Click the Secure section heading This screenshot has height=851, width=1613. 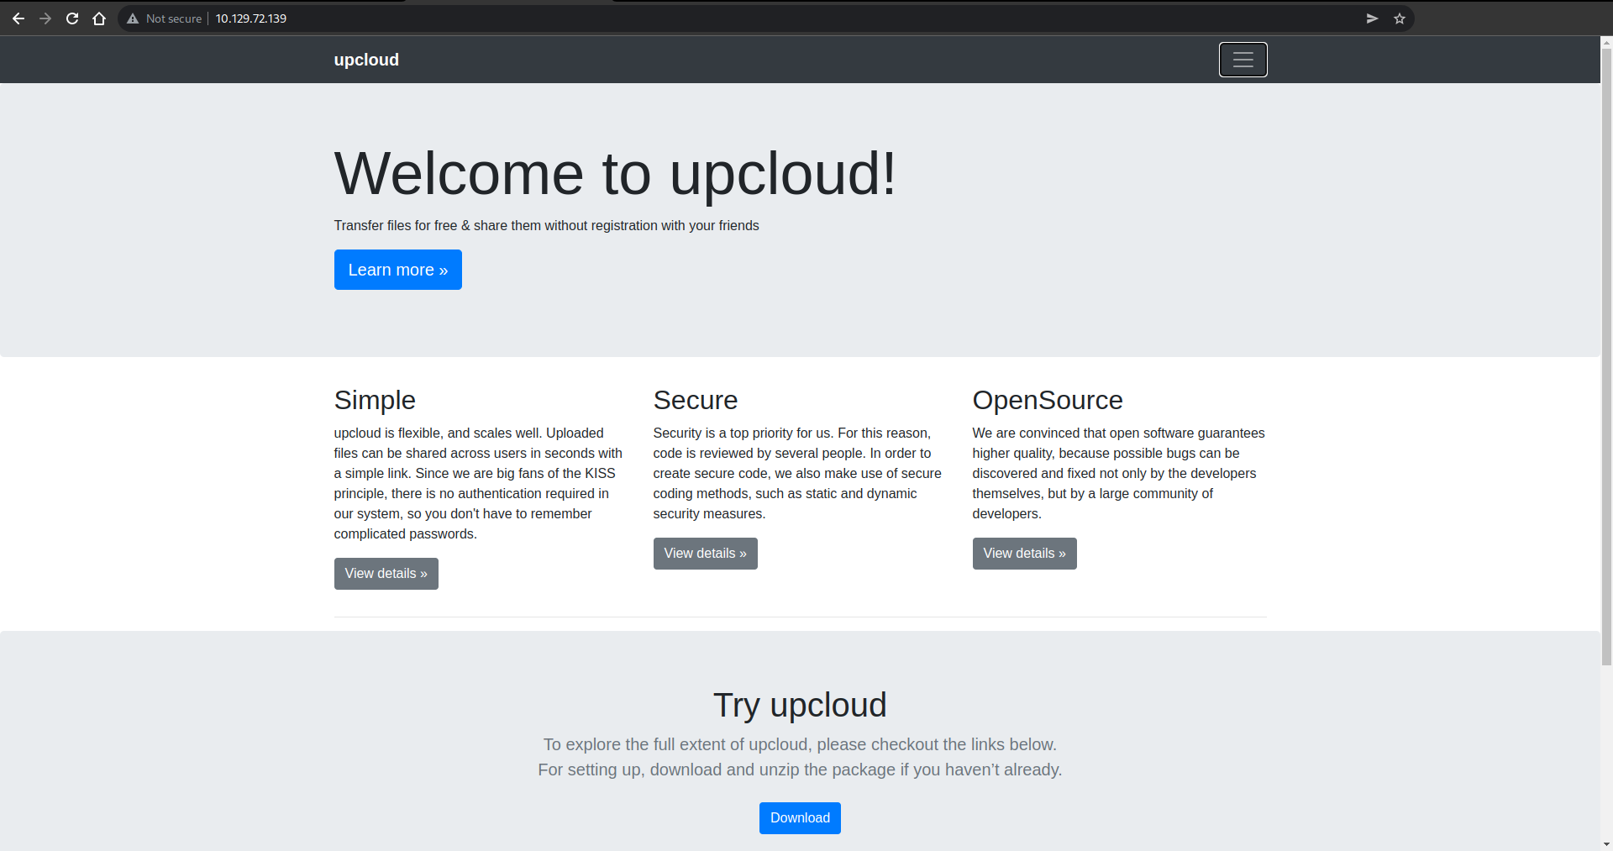[x=696, y=401]
